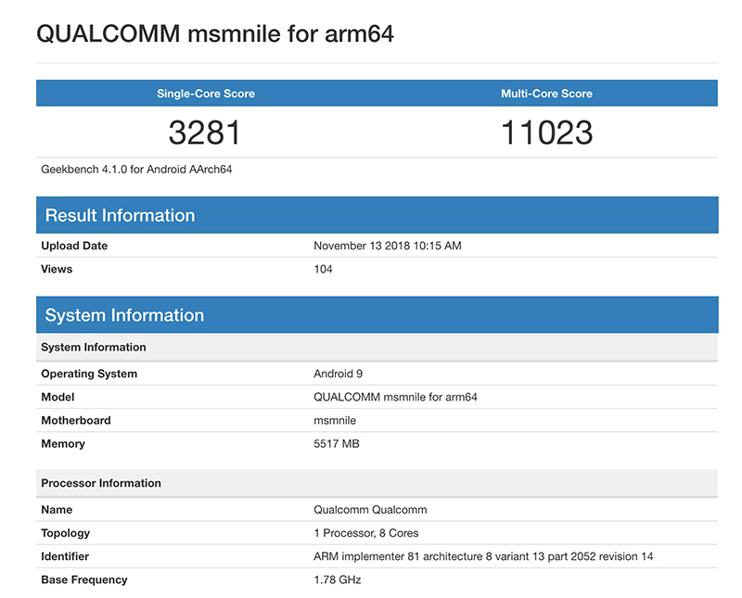Click the Geekbench 4.1.0 for Android AArch64 text
The image size is (742, 598).
(x=134, y=169)
